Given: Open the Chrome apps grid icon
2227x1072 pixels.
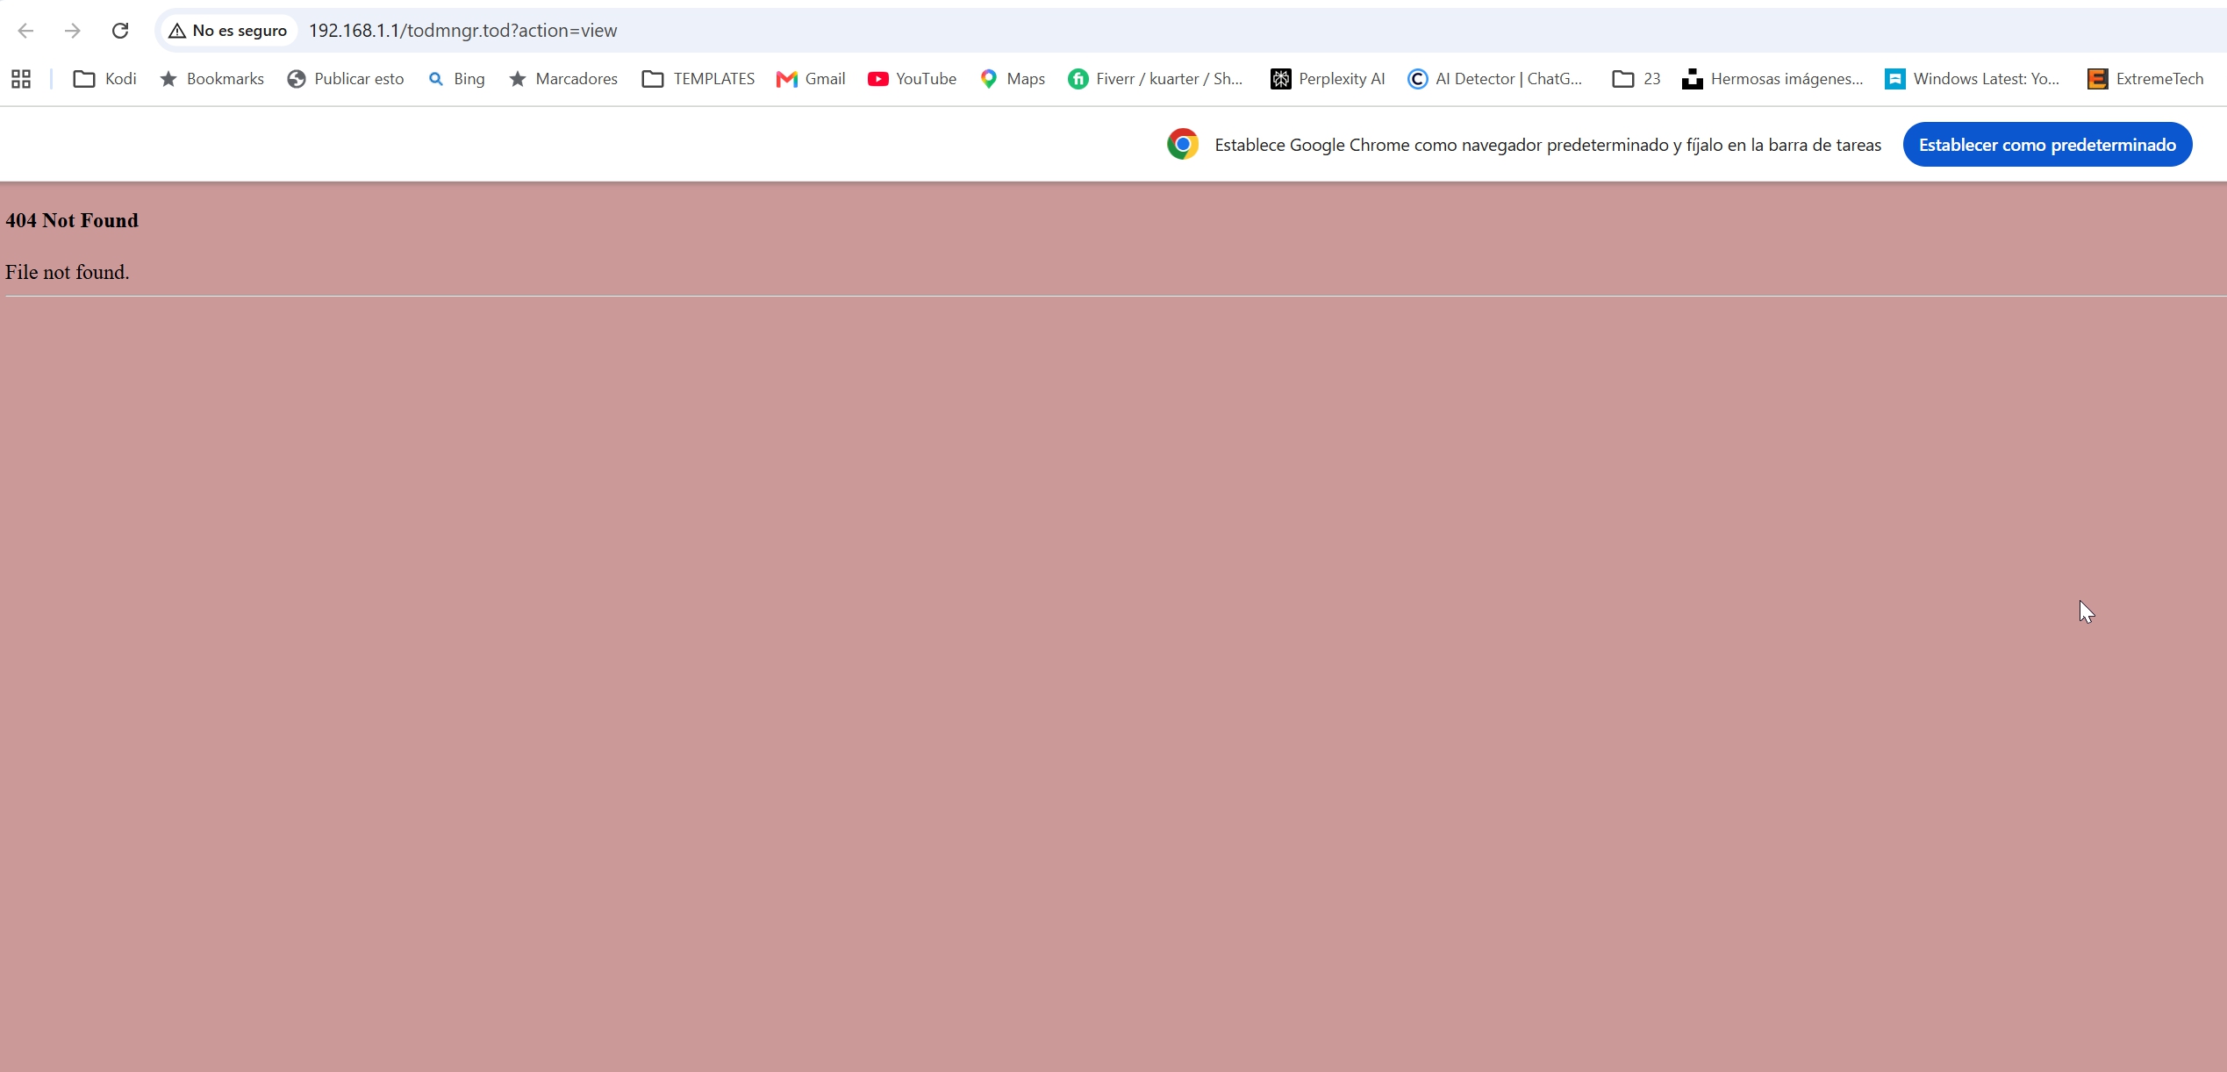Looking at the screenshot, I should click(x=21, y=79).
